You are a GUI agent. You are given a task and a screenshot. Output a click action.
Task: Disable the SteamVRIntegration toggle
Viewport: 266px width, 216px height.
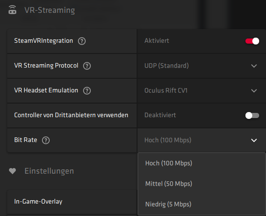pyautogui.click(x=252, y=41)
